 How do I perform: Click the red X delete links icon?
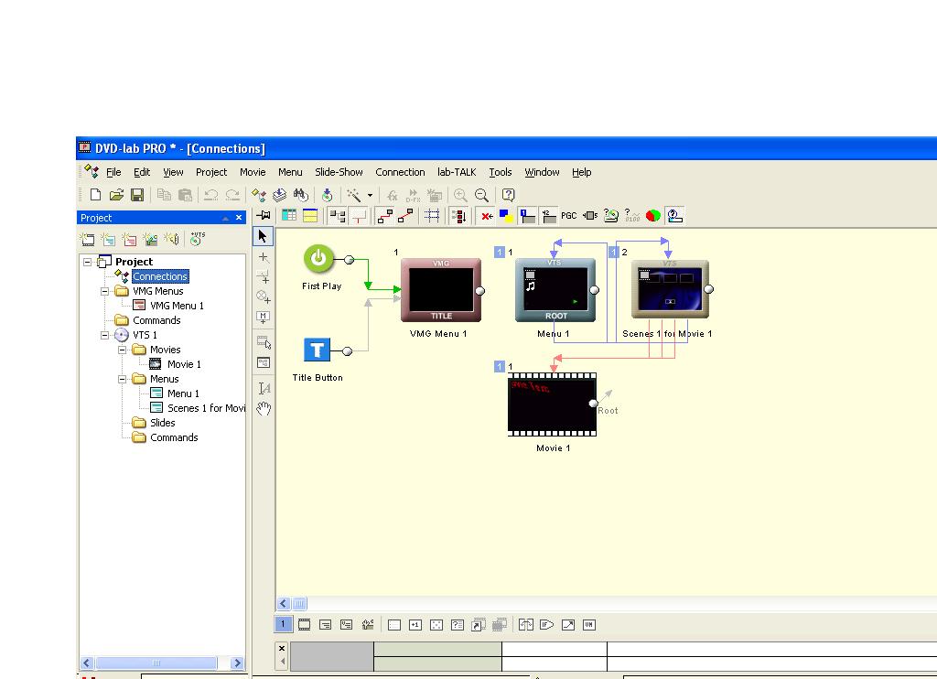pos(487,216)
